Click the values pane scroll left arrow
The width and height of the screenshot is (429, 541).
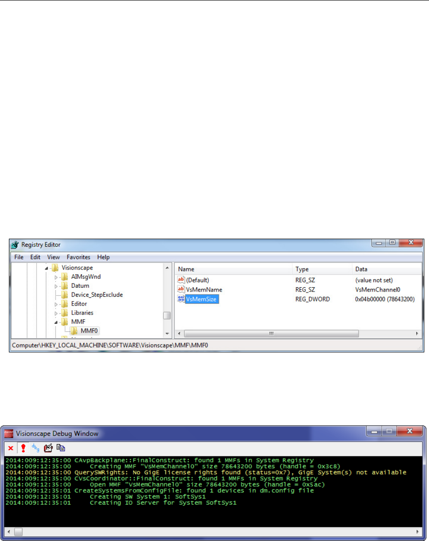click(x=179, y=334)
